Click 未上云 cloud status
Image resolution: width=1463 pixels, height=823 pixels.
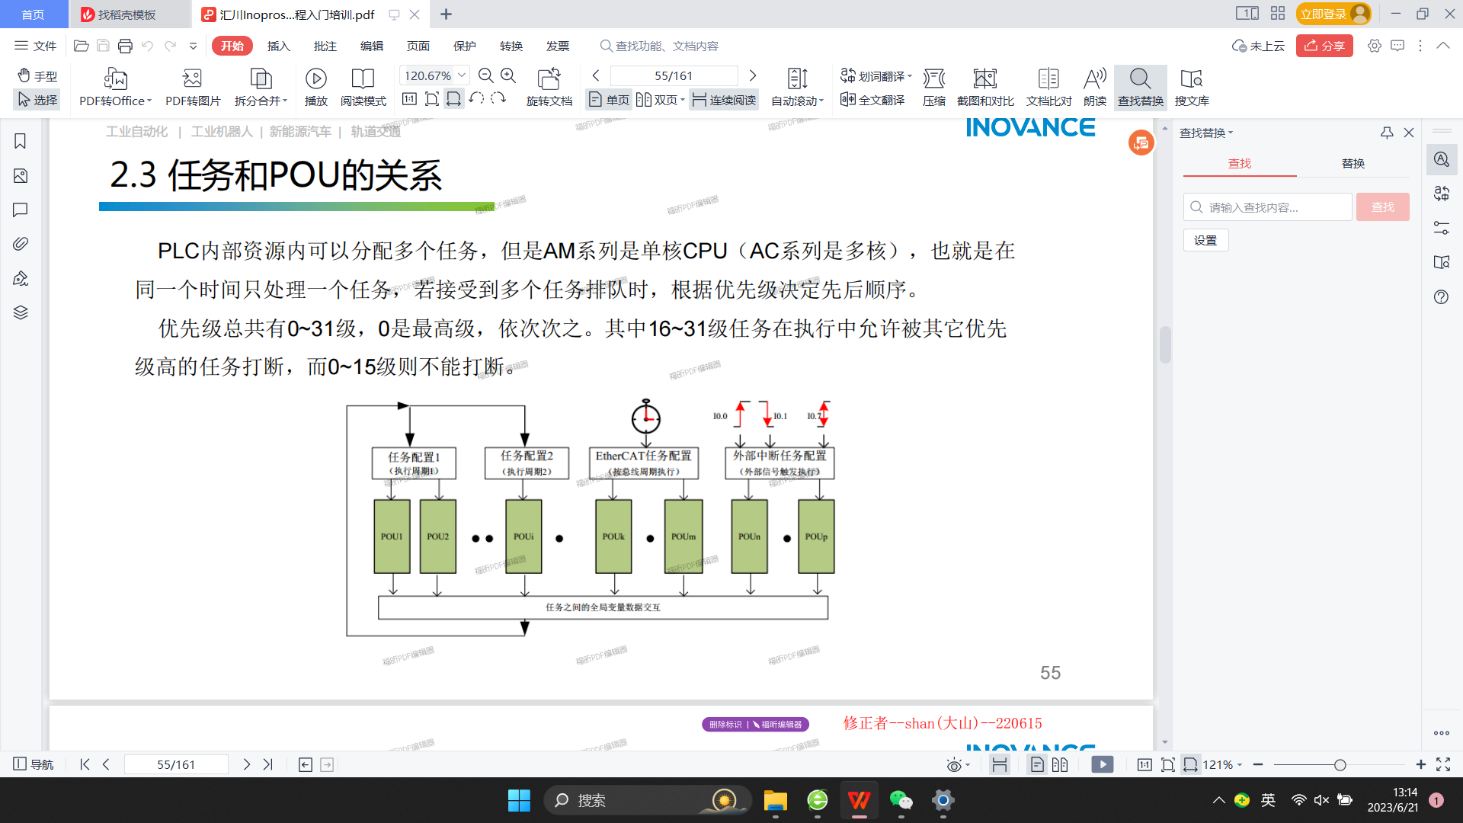pyautogui.click(x=1258, y=46)
